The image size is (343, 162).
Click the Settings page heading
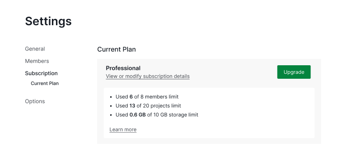coord(48,21)
